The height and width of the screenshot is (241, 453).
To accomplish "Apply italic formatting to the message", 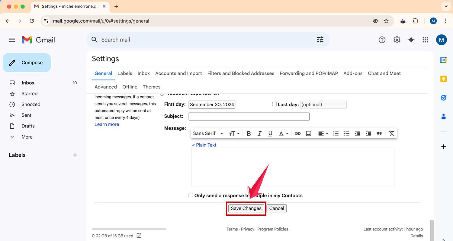I will [259, 133].
